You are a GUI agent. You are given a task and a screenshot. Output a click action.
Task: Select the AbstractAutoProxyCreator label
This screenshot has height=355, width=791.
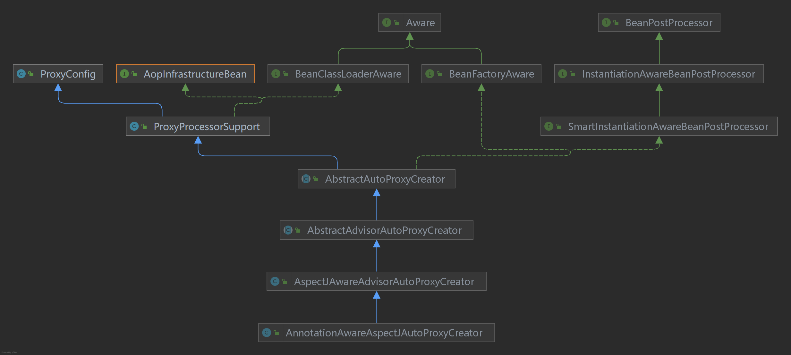point(385,179)
